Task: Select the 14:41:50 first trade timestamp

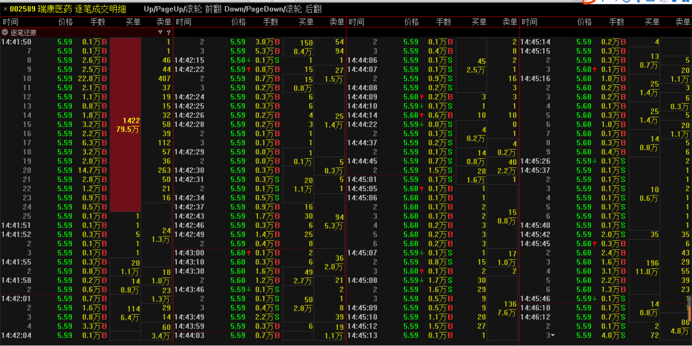Action: coord(16,42)
